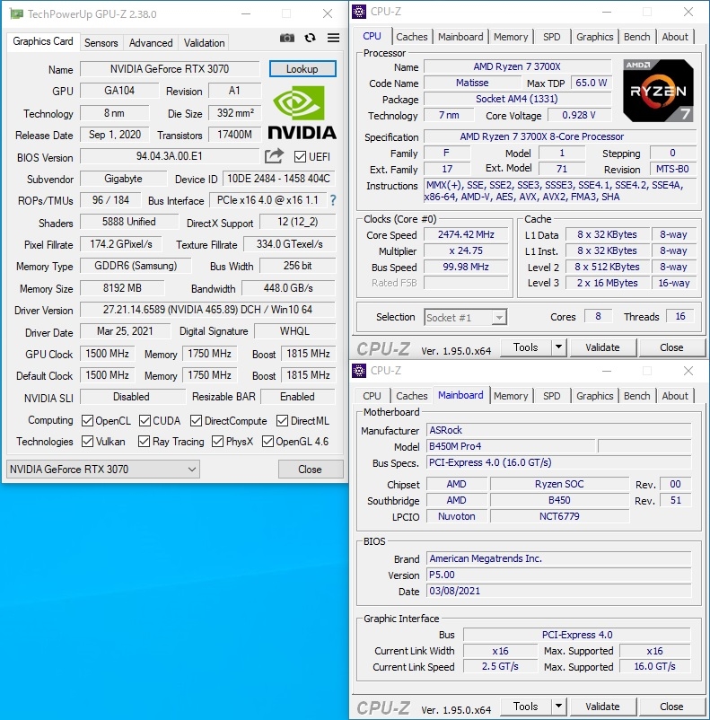Toggle the OpenGL 4.6 checkbox
The image size is (710, 720).
click(x=267, y=442)
